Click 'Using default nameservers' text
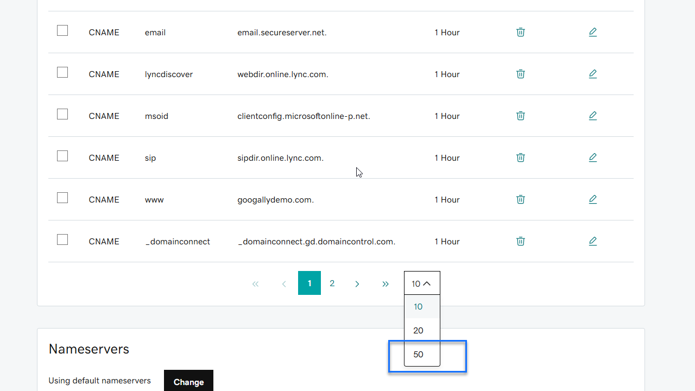Viewport: 695px width, 391px height. coord(100,381)
